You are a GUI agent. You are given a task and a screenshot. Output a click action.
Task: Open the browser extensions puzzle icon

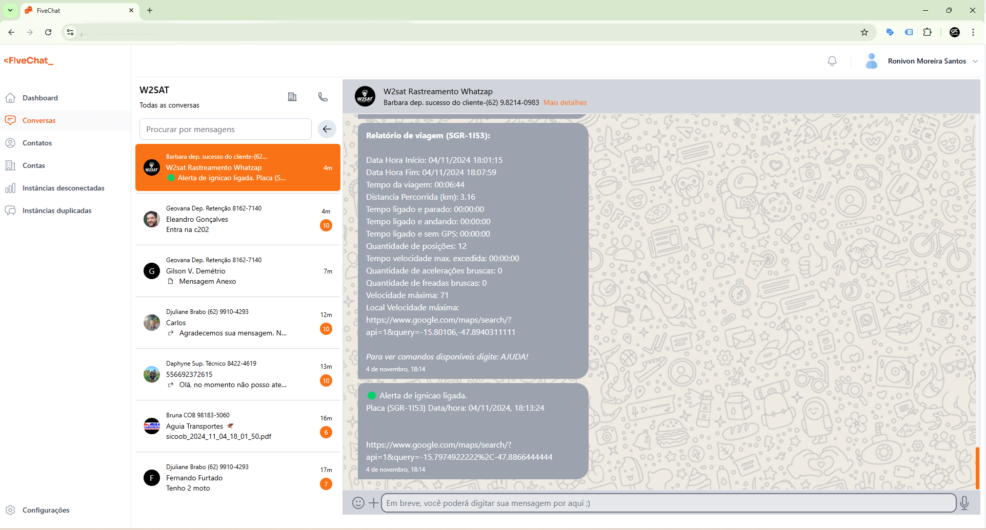(x=927, y=32)
